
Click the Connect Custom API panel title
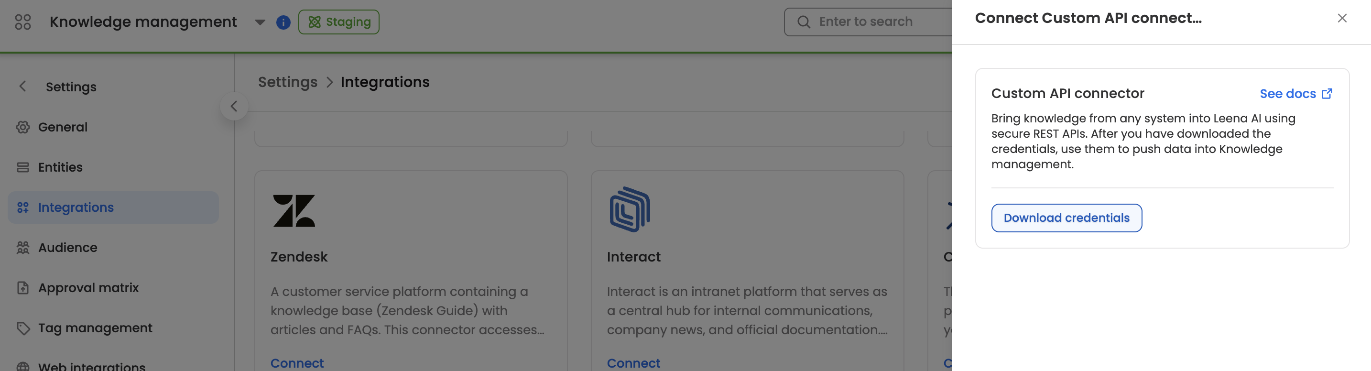point(1088,18)
